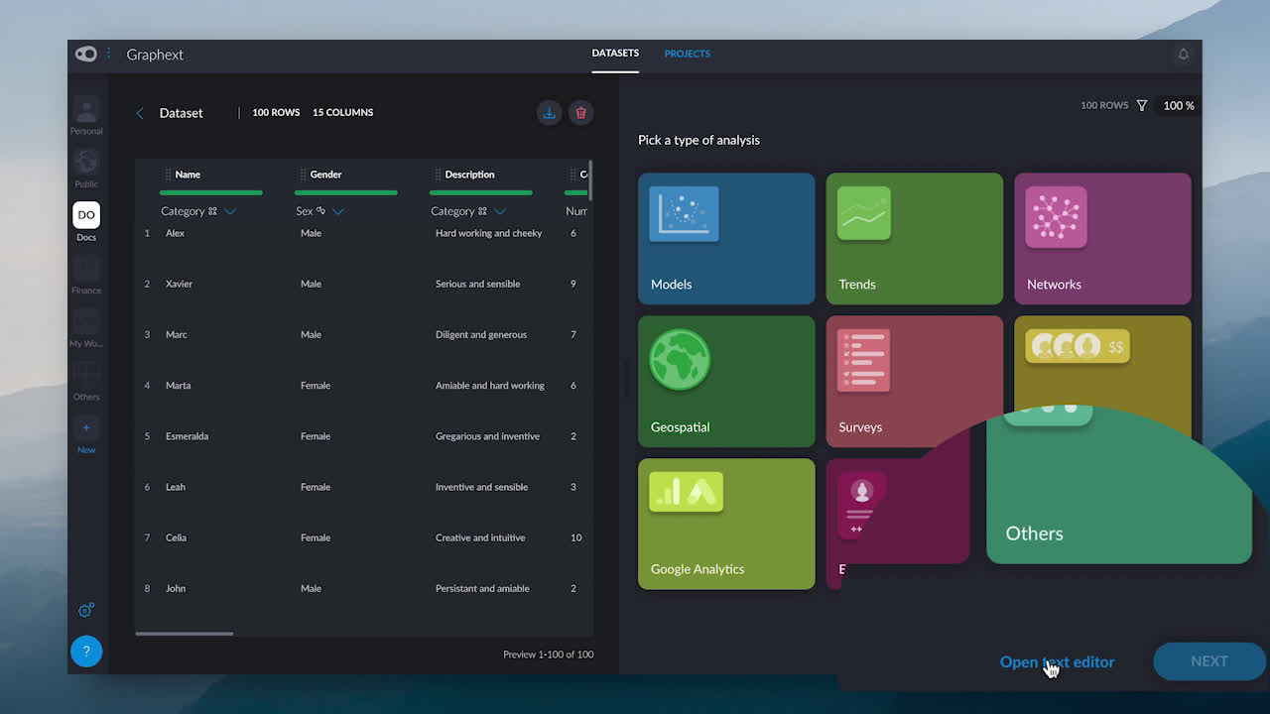Viewport: 1270px width, 714px height.
Task: Click the Description column green completeness bar
Action: [x=481, y=192]
